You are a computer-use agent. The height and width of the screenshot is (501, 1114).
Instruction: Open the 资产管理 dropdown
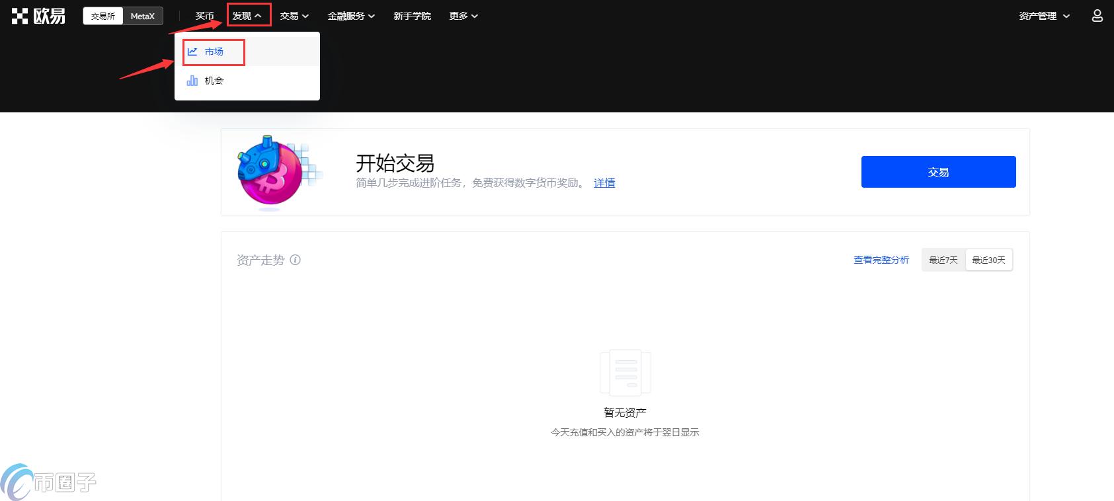[1044, 16]
